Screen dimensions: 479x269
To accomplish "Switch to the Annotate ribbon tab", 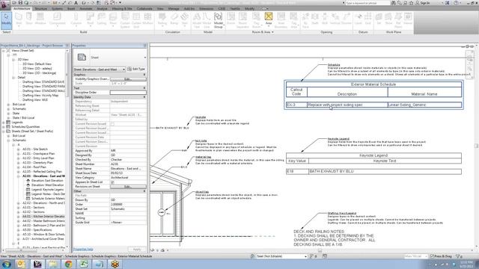I will [x=86, y=8].
